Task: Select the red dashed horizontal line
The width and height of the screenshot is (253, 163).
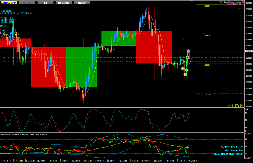Action: click(x=122, y=61)
